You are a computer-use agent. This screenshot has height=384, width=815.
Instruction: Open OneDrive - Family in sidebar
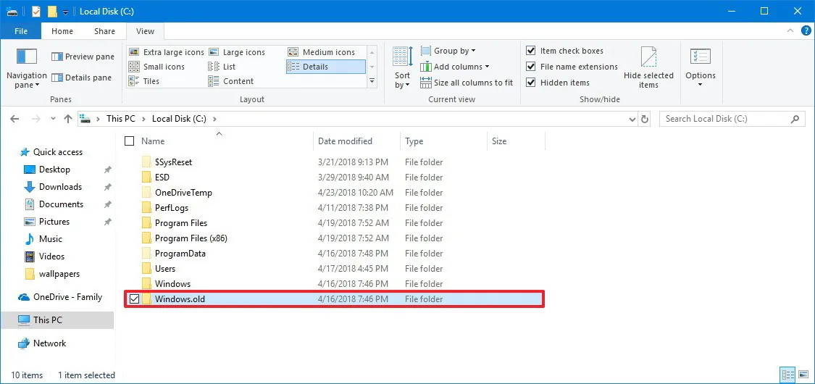click(67, 297)
